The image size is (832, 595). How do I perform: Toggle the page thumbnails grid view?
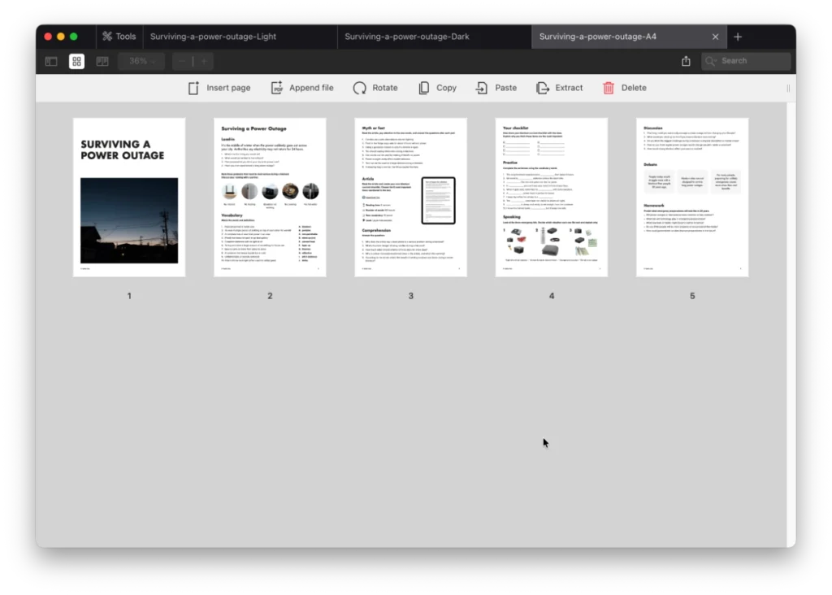pyautogui.click(x=76, y=61)
